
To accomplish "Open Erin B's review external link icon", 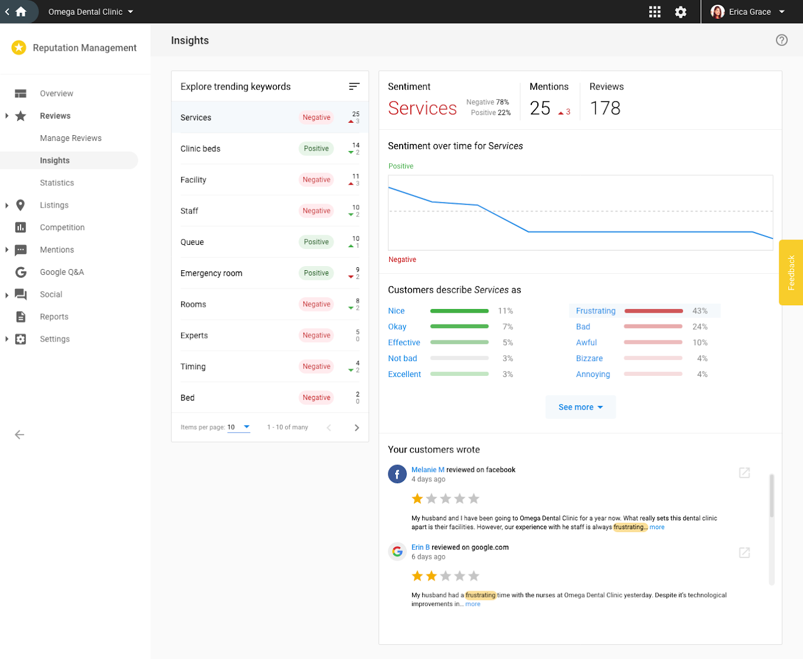I will pos(744,552).
